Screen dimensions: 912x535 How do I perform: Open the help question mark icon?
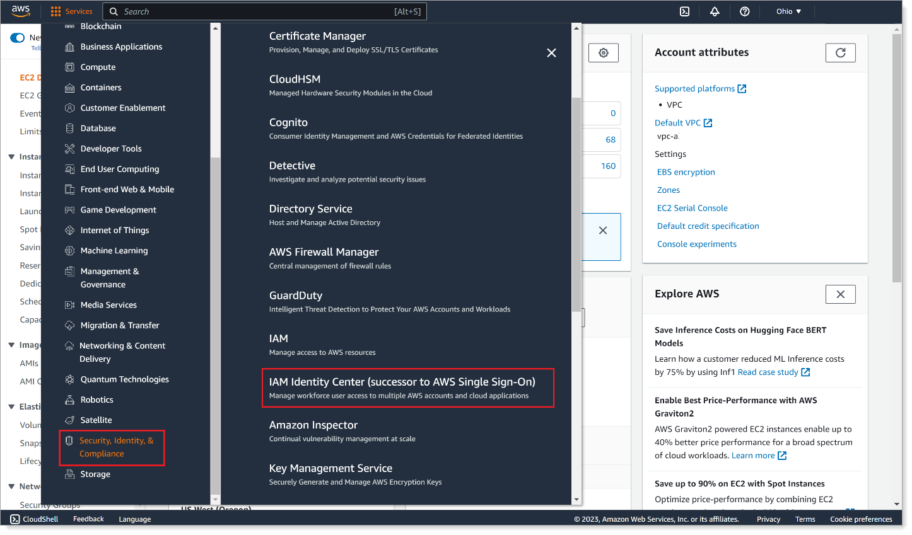745,11
